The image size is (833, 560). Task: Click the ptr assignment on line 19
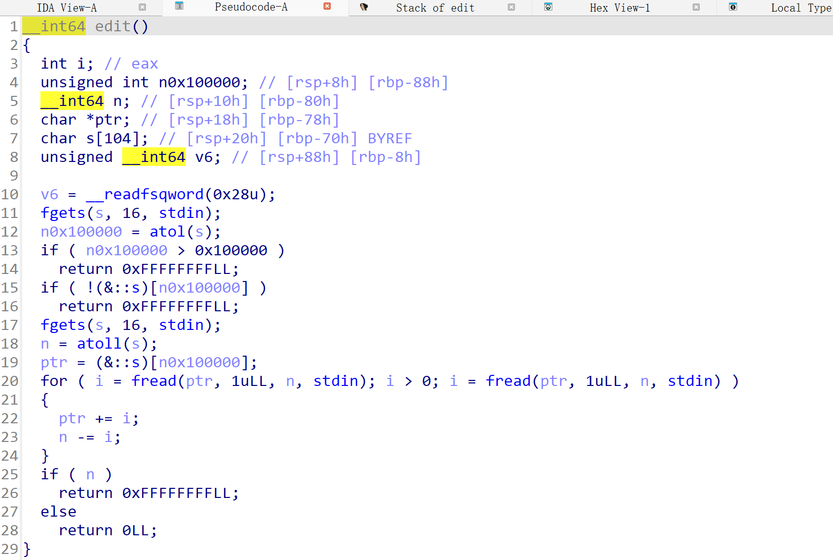click(x=149, y=362)
